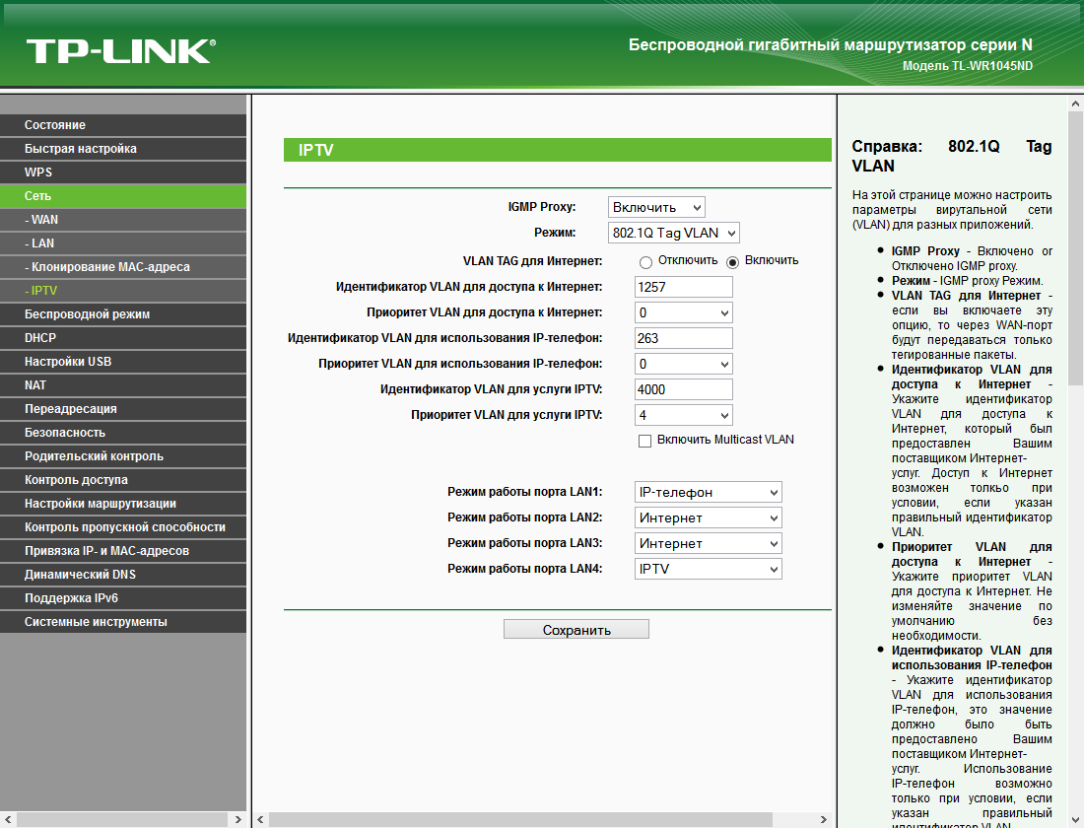Click help panel scroll up arrow

[x=1076, y=104]
